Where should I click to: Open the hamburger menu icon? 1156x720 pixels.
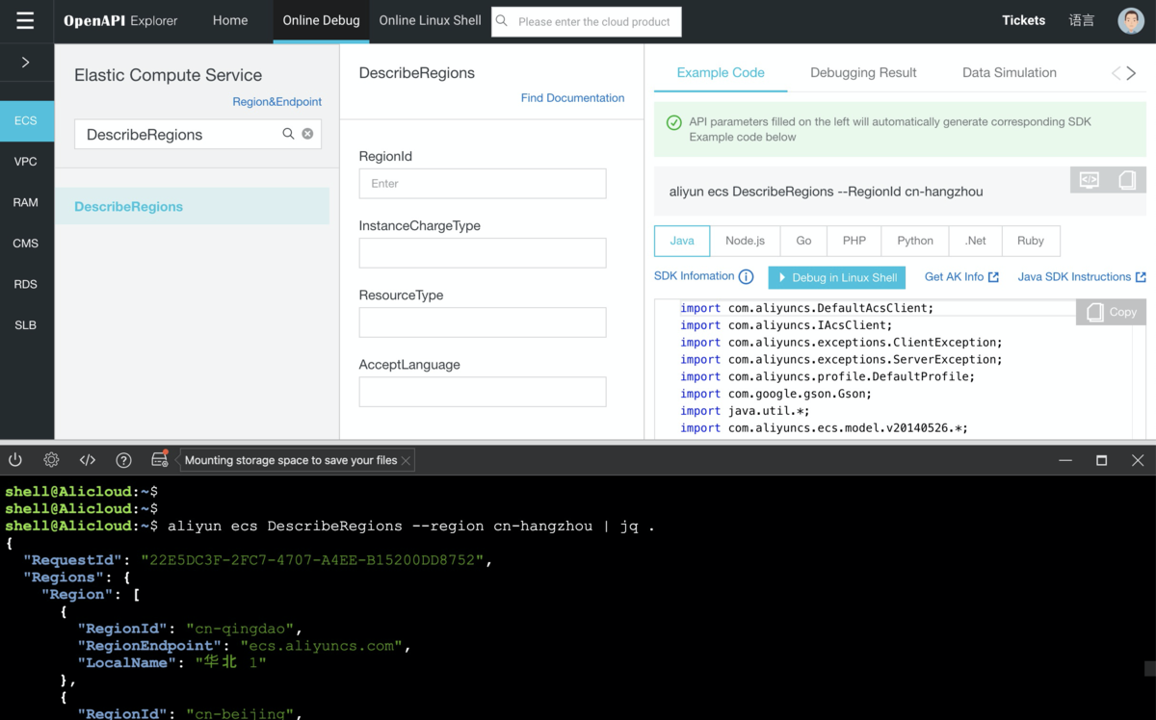pos(25,21)
